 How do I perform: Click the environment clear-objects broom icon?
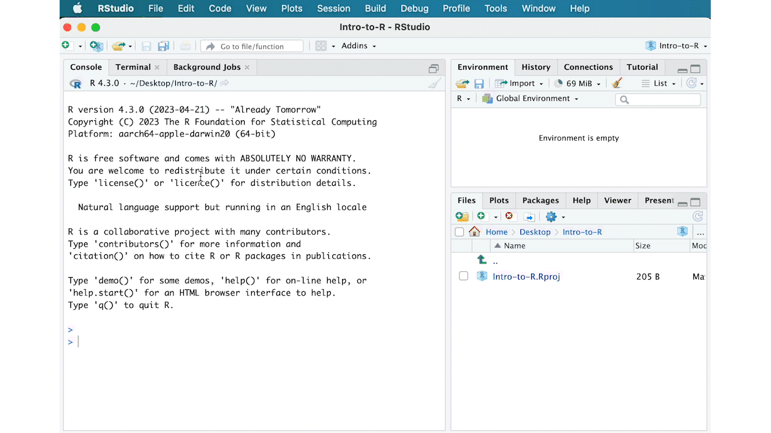(617, 84)
